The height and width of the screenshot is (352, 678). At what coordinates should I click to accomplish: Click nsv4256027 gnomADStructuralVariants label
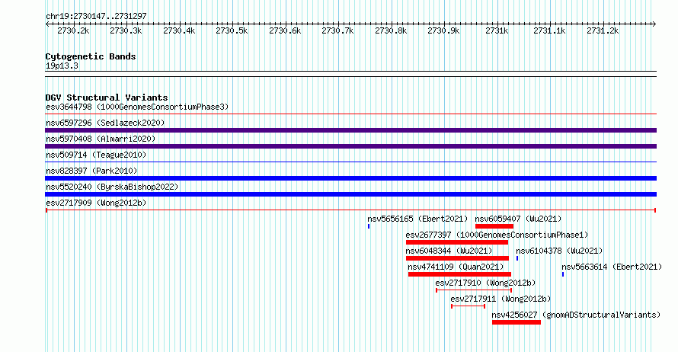tap(576, 315)
